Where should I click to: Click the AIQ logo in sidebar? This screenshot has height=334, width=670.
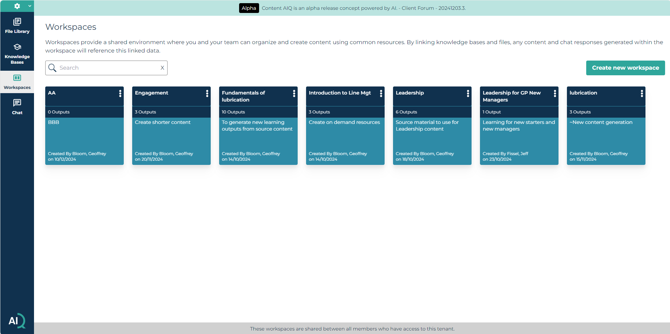tap(17, 321)
